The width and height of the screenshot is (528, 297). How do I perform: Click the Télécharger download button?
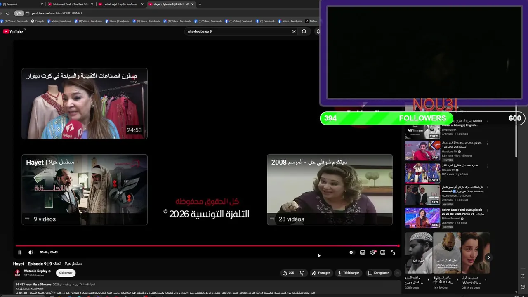click(348, 273)
